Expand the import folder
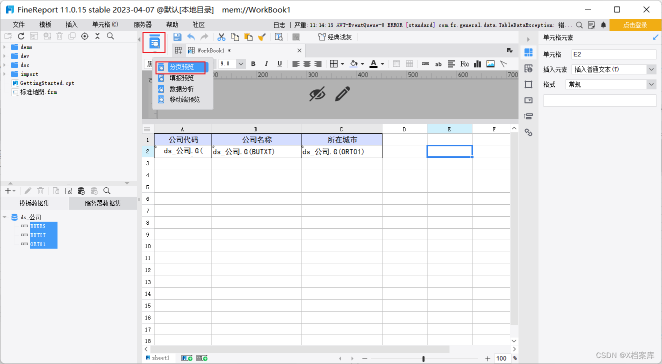Screen dimensions: 662x364 (x=4, y=74)
